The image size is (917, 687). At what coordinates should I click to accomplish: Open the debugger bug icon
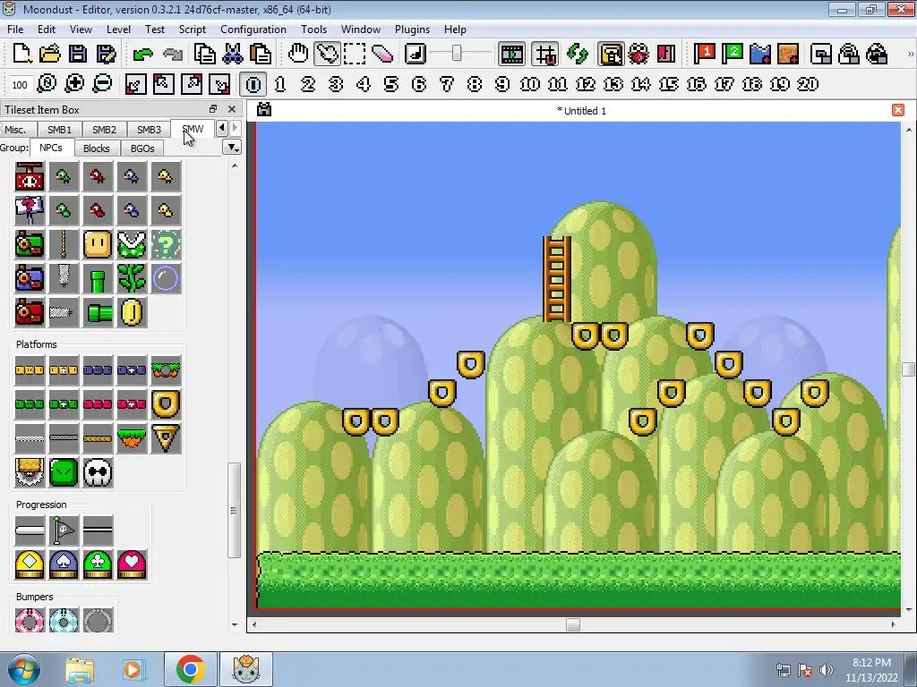tap(638, 54)
